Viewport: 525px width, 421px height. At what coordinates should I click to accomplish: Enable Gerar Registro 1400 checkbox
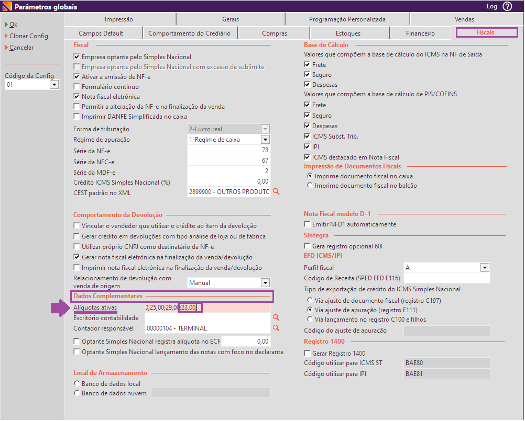click(x=307, y=353)
